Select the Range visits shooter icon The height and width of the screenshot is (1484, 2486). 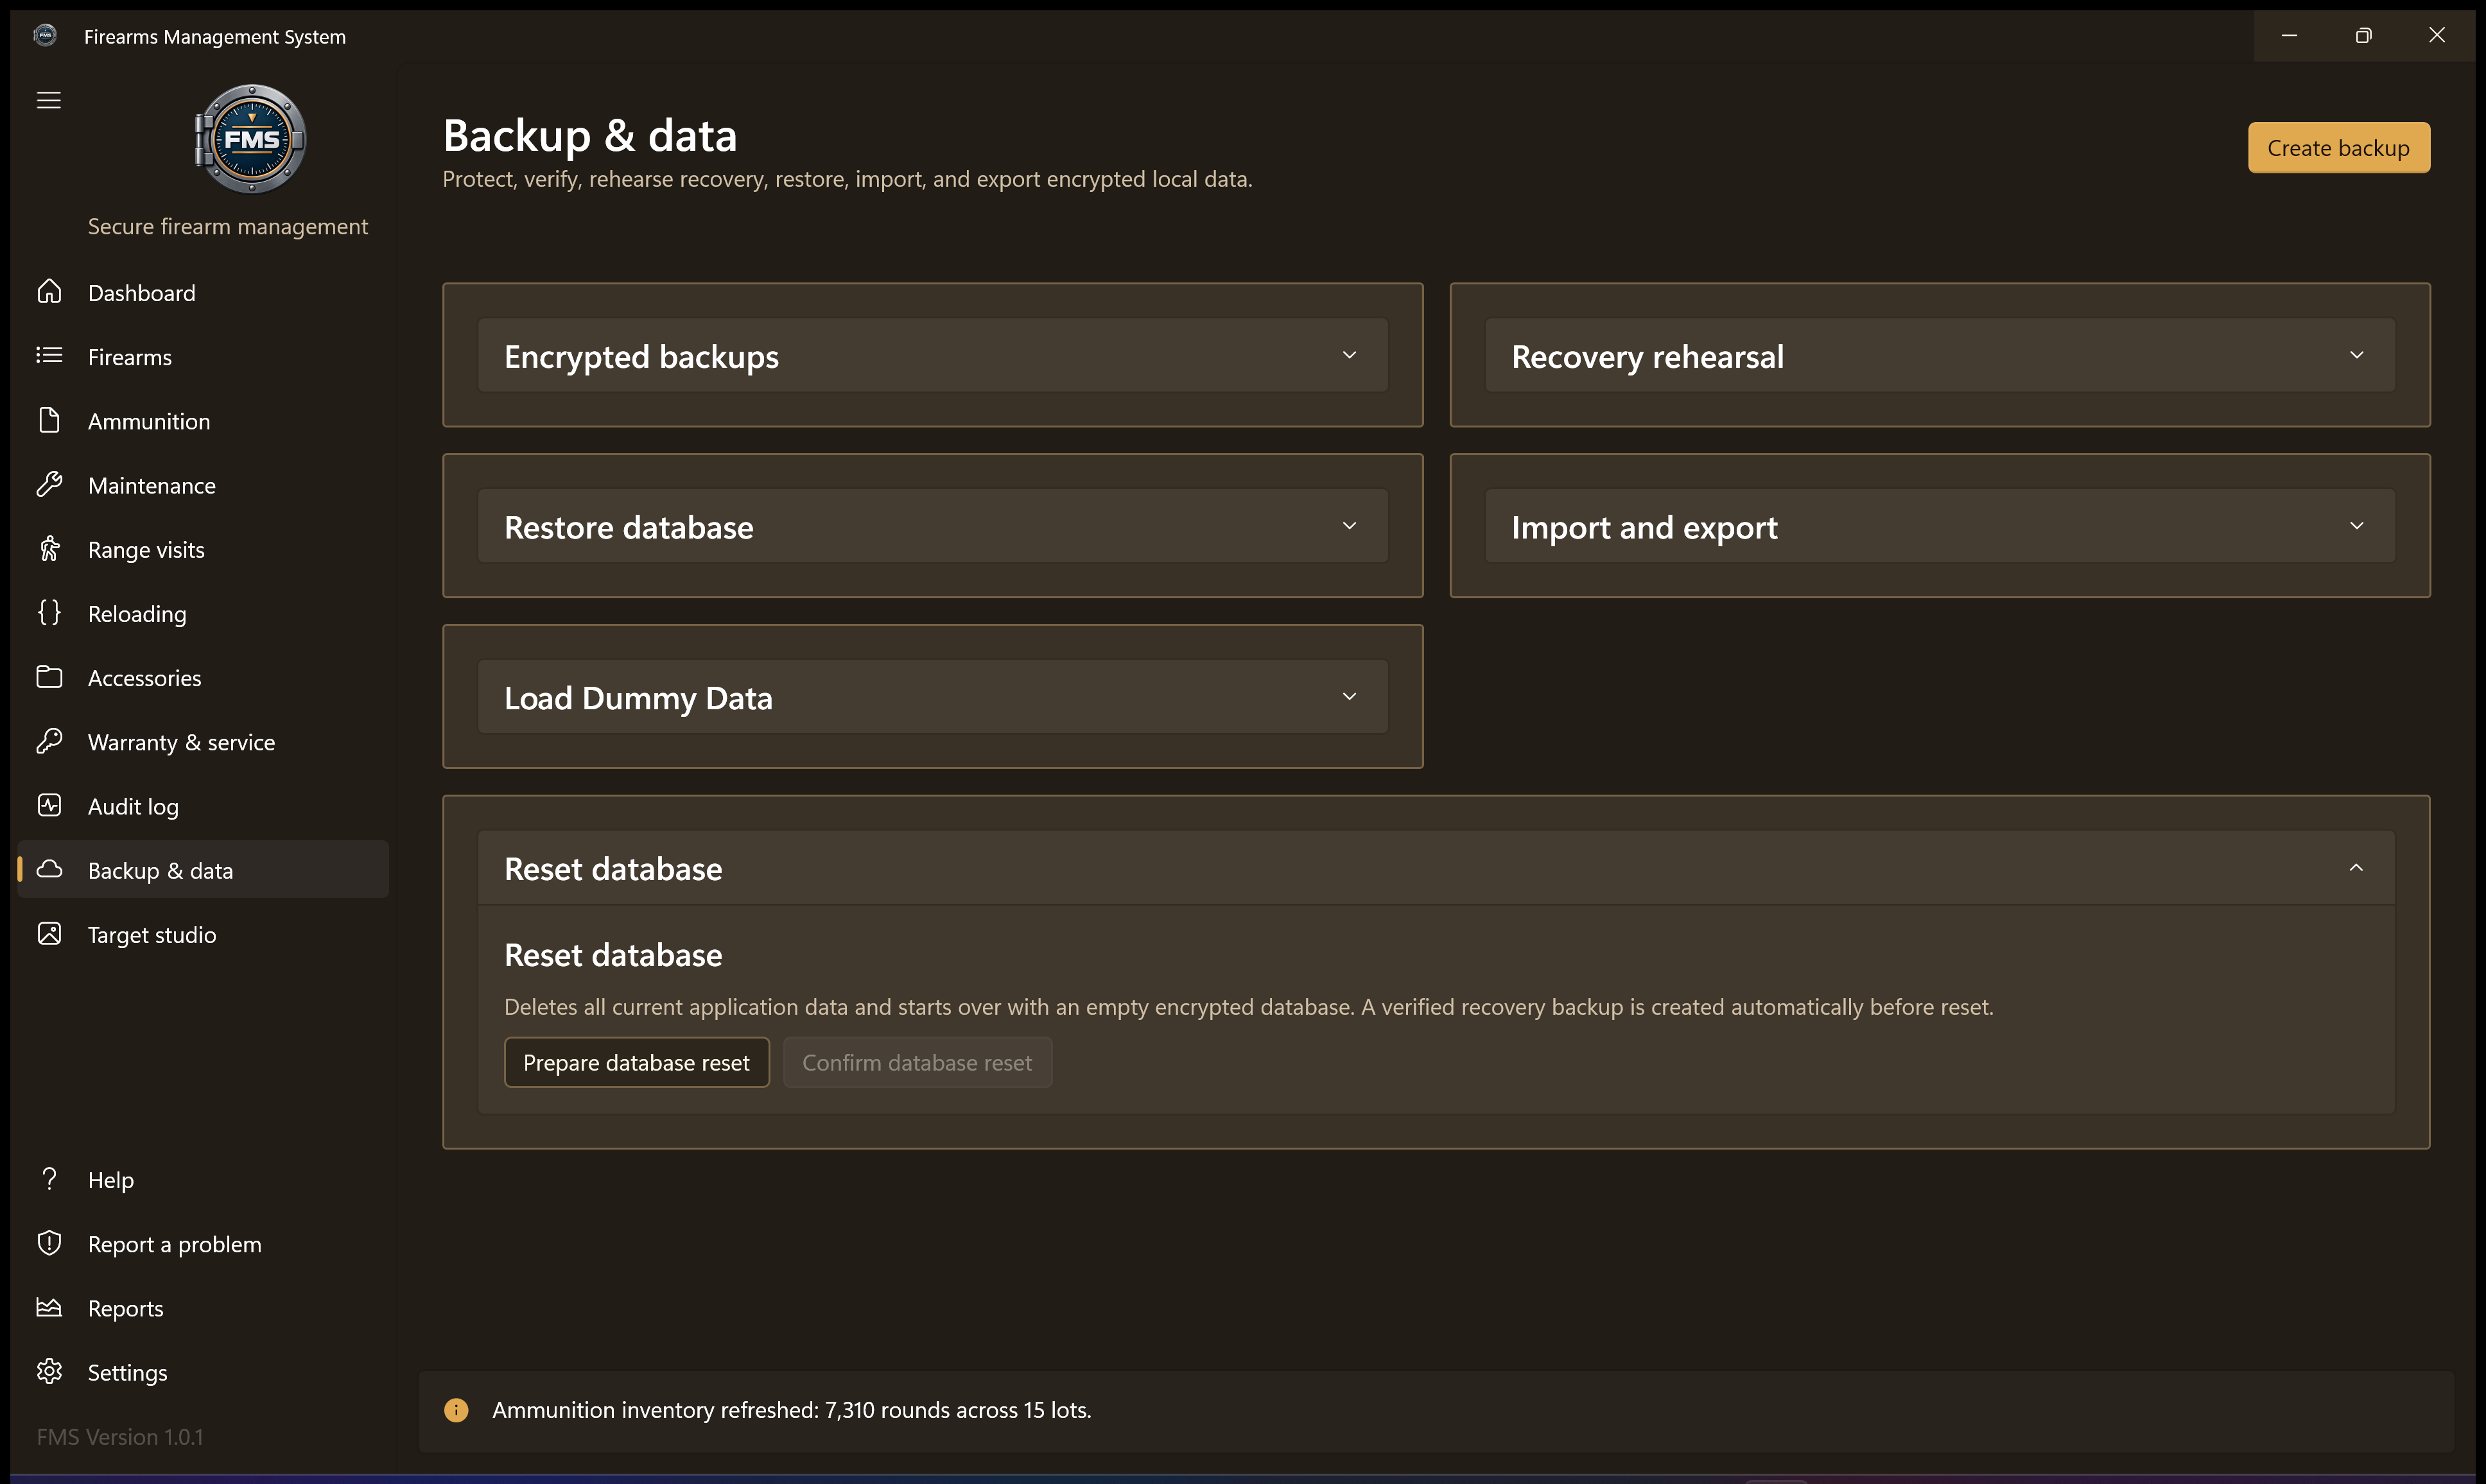49,549
